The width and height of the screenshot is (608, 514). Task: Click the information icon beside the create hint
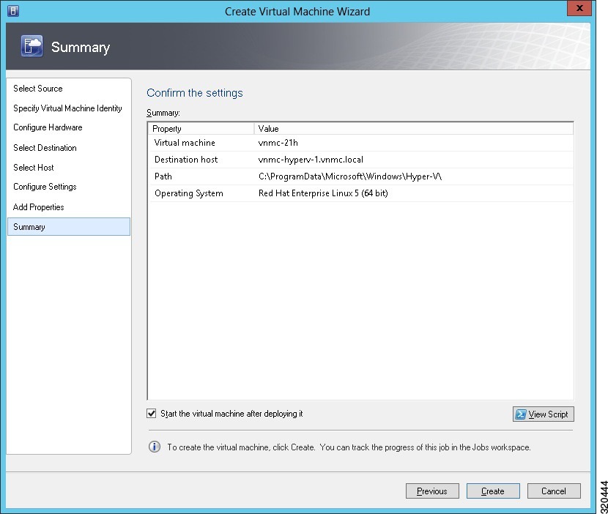click(x=154, y=447)
